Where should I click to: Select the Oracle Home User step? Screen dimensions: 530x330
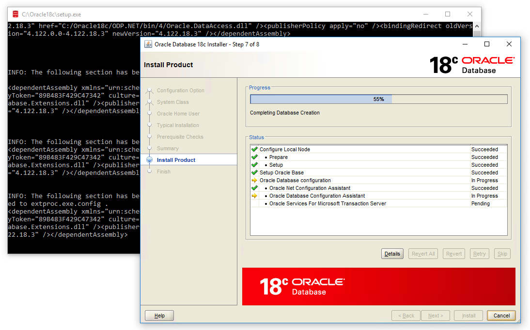tap(178, 114)
